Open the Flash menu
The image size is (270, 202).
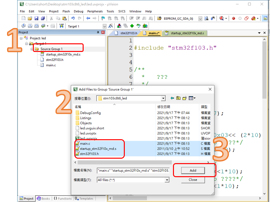(x=66, y=11)
